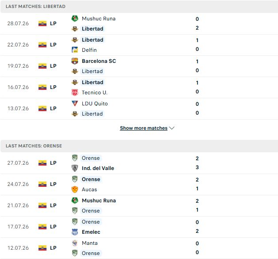This screenshot has width=278, height=259.
Task: Click the Orense crest in 27.07.26 match
Action: (x=75, y=158)
